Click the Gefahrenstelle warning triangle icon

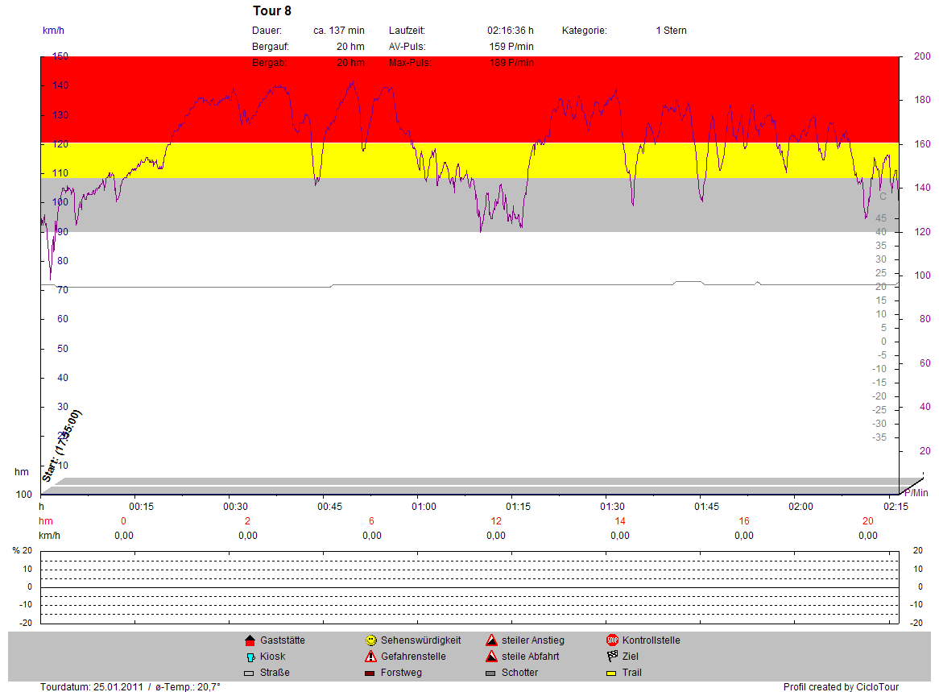tap(370, 657)
